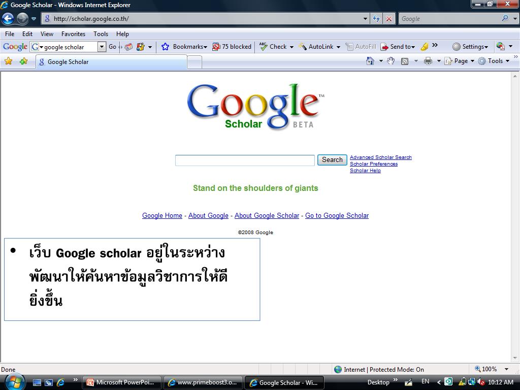520x390 pixels.
Task: Open the Edit menu
Action: [27, 34]
